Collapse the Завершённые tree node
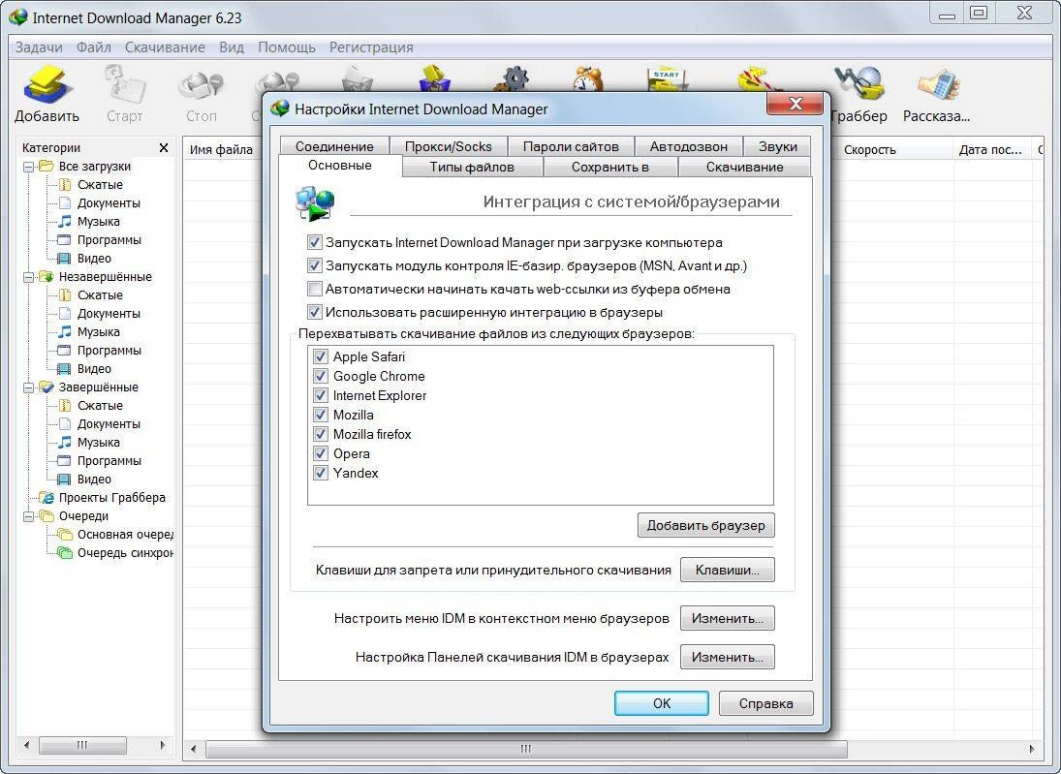Viewport: 1061px width, 774px height. click(28, 387)
